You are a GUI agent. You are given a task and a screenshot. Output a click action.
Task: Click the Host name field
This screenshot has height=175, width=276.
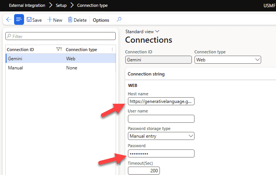pyautogui.click(x=161, y=101)
